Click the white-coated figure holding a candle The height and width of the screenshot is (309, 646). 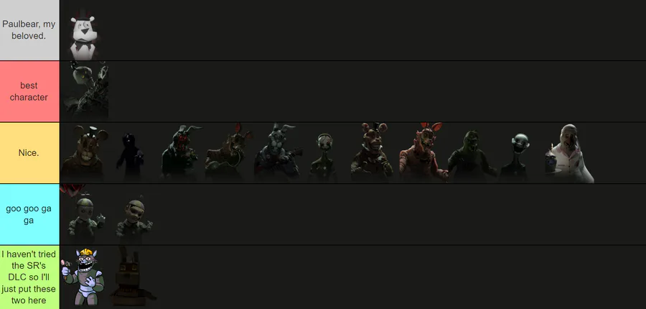click(569, 154)
